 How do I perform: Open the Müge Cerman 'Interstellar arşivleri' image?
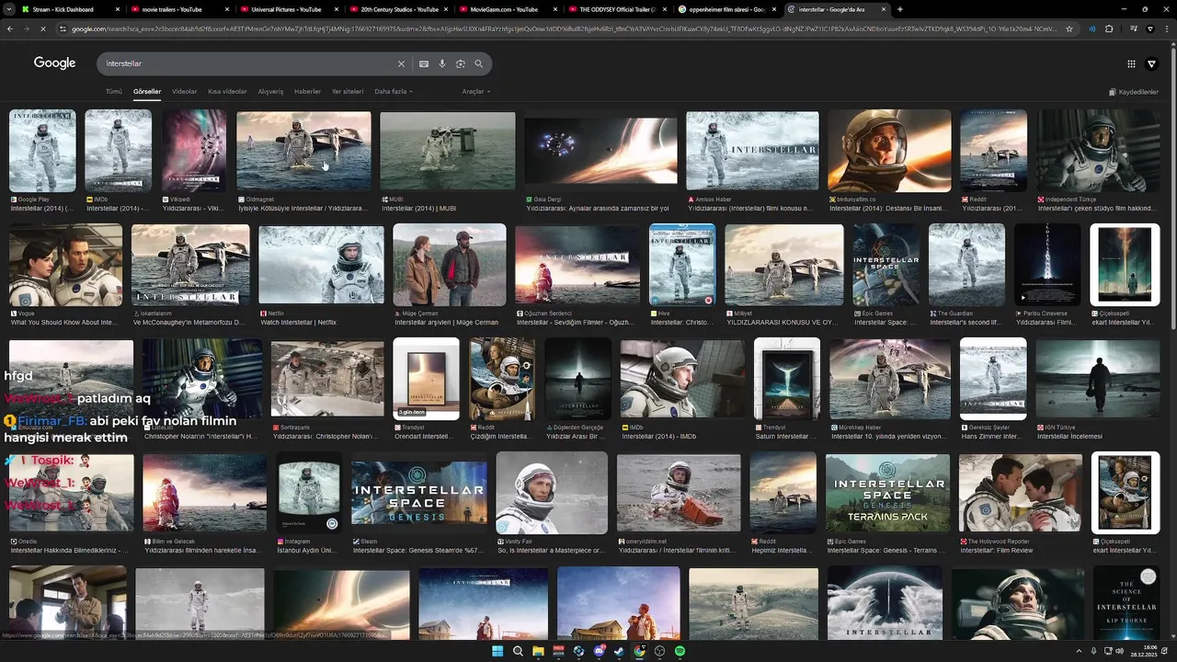pos(449,265)
